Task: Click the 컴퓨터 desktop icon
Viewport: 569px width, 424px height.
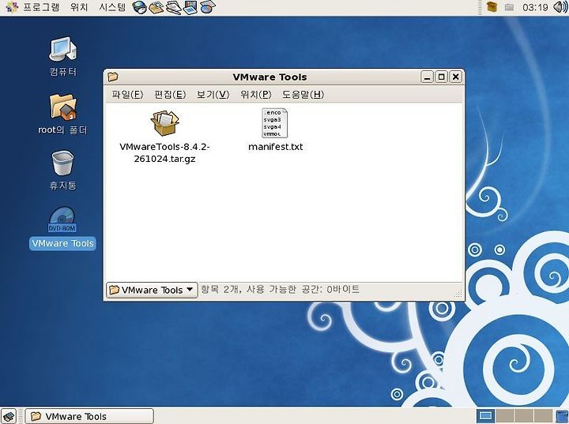Action: click(62, 49)
